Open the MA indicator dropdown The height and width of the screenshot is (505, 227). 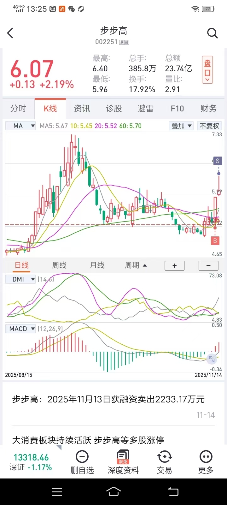point(20,126)
